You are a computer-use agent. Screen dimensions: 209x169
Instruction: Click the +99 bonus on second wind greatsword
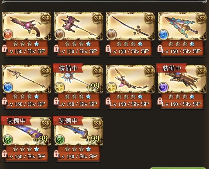(93, 139)
